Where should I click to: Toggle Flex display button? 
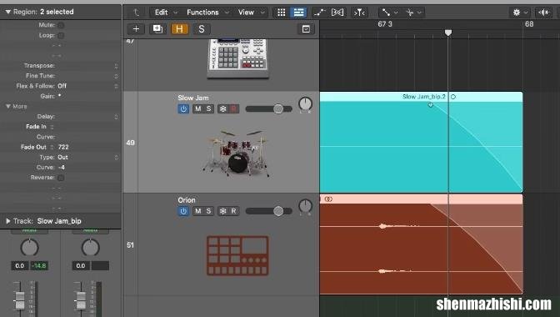337,13
